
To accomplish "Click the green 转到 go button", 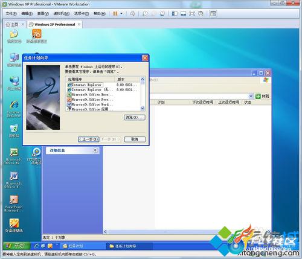I will coord(262,96).
